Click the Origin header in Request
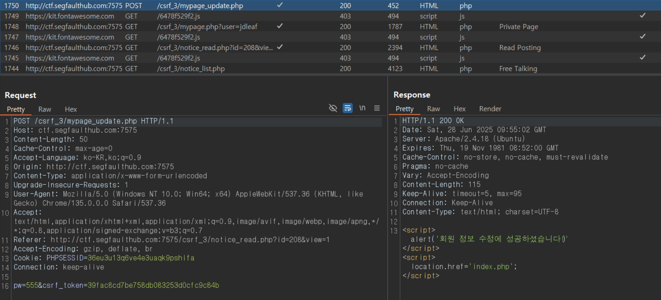661x300 pixels. click(x=94, y=167)
